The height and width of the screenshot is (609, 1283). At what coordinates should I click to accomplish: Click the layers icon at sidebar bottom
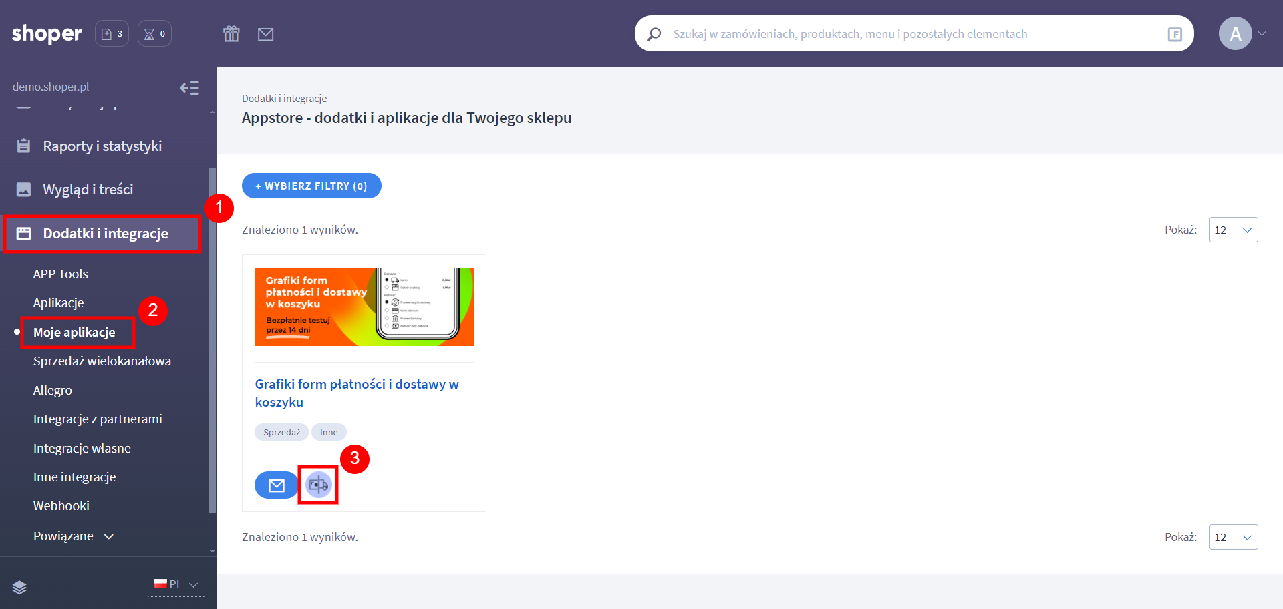coord(19,587)
